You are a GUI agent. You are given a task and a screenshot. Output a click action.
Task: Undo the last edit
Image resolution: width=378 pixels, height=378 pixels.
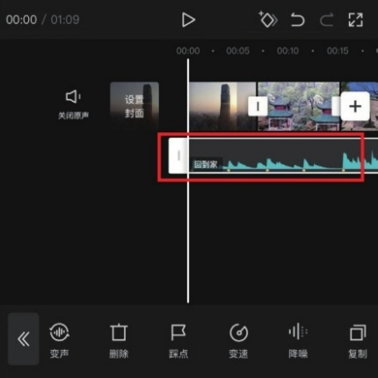pos(297,20)
